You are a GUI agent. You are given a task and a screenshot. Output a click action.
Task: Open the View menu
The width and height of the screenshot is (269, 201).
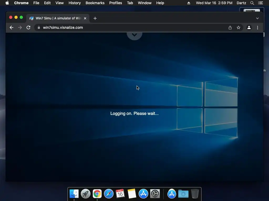pyautogui.click(x=60, y=3)
